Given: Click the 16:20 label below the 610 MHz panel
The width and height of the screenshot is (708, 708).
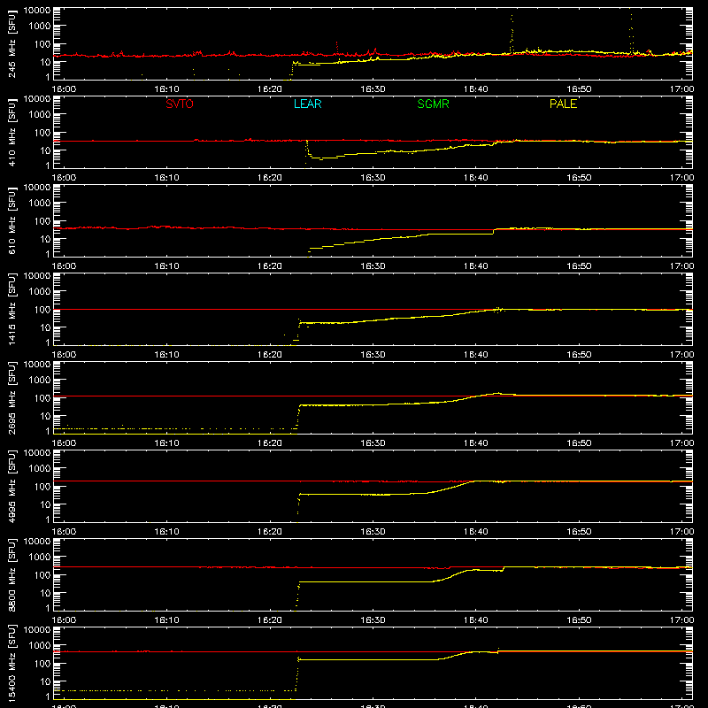Looking at the screenshot, I should 270,266.
